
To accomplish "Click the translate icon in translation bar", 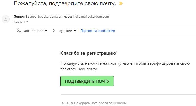I will pyautogui.click(x=19, y=31).
